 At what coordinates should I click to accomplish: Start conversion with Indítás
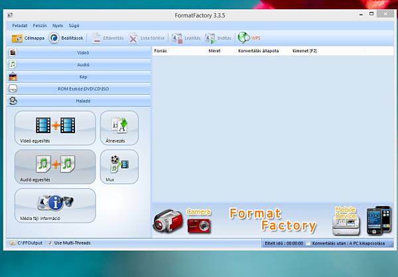pyautogui.click(x=218, y=38)
